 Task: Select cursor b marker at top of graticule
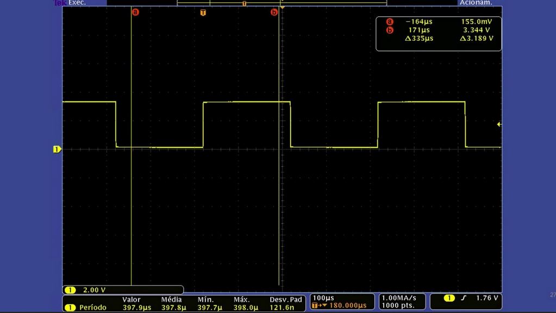tap(274, 12)
